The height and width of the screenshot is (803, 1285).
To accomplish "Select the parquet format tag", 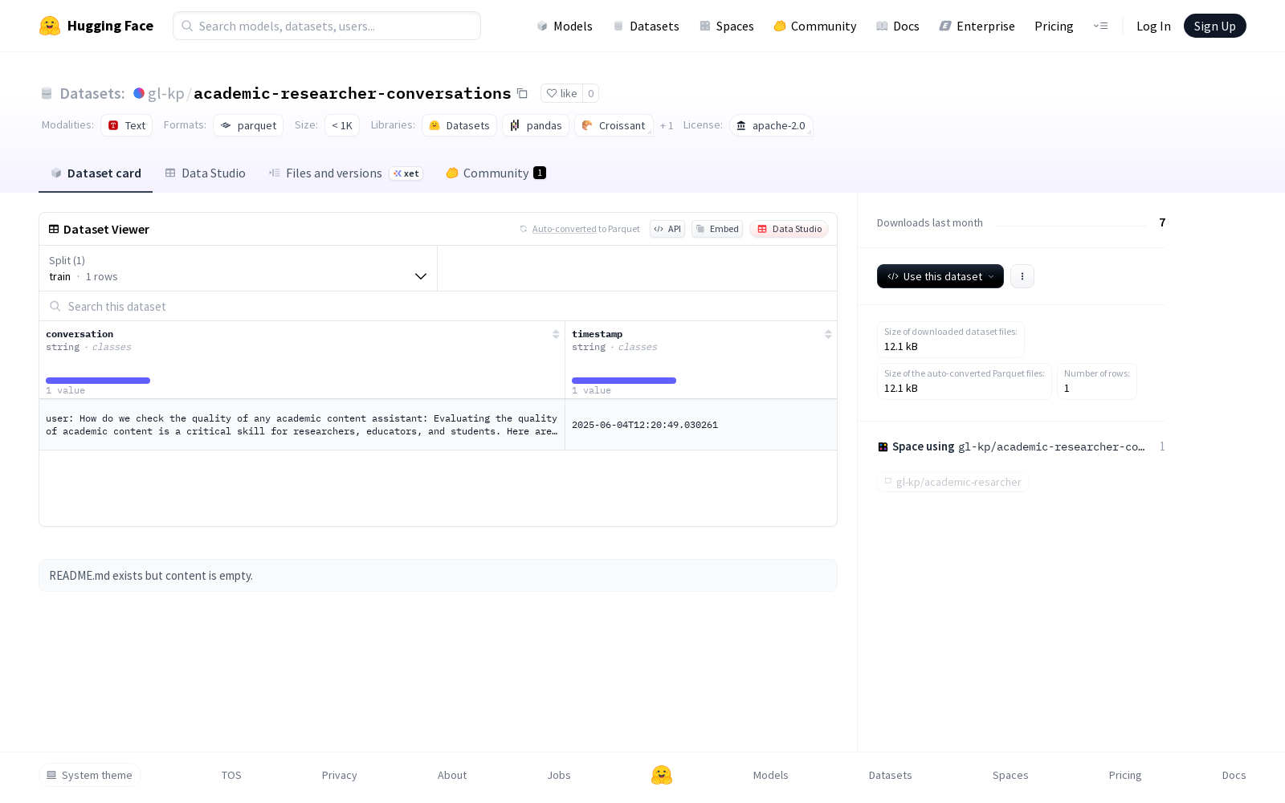I will click(x=248, y=125).
